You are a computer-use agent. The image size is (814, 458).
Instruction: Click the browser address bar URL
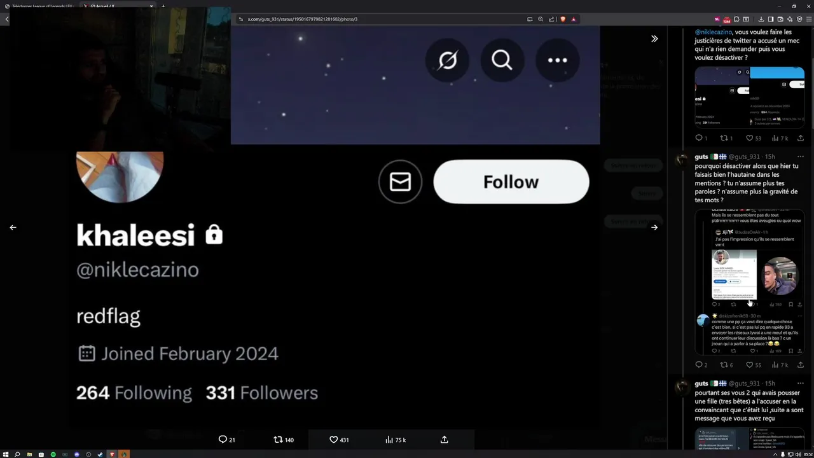click(303, 19)
